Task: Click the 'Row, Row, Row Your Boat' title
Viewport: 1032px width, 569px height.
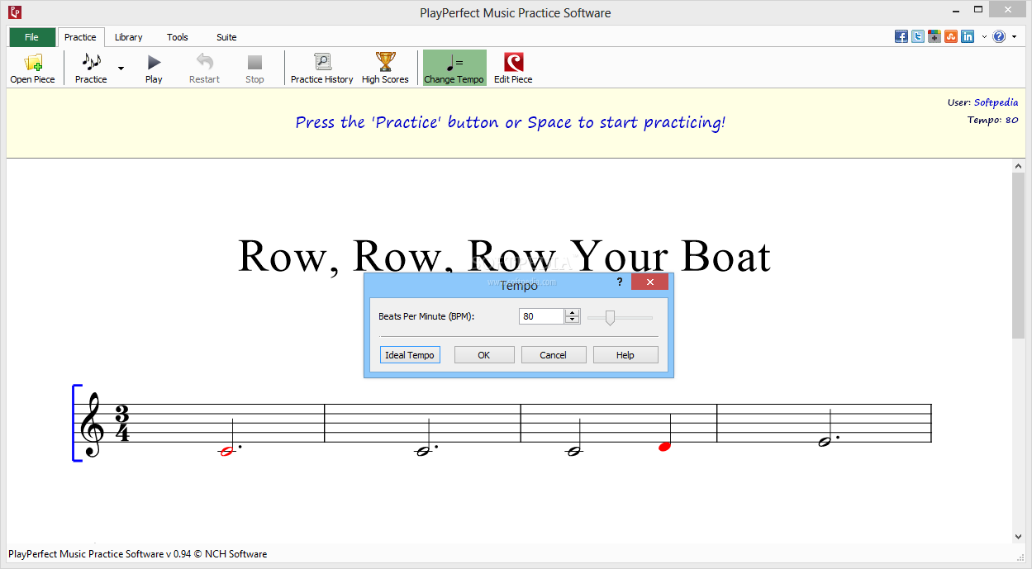Action: 504,255
